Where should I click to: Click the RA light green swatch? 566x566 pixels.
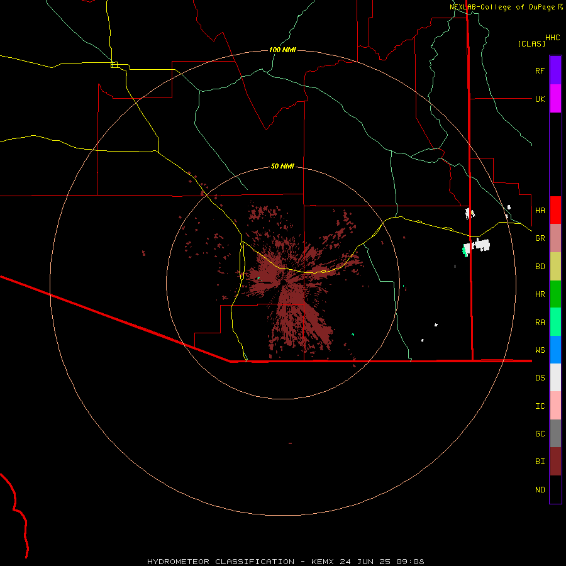(x=555, y=322)
